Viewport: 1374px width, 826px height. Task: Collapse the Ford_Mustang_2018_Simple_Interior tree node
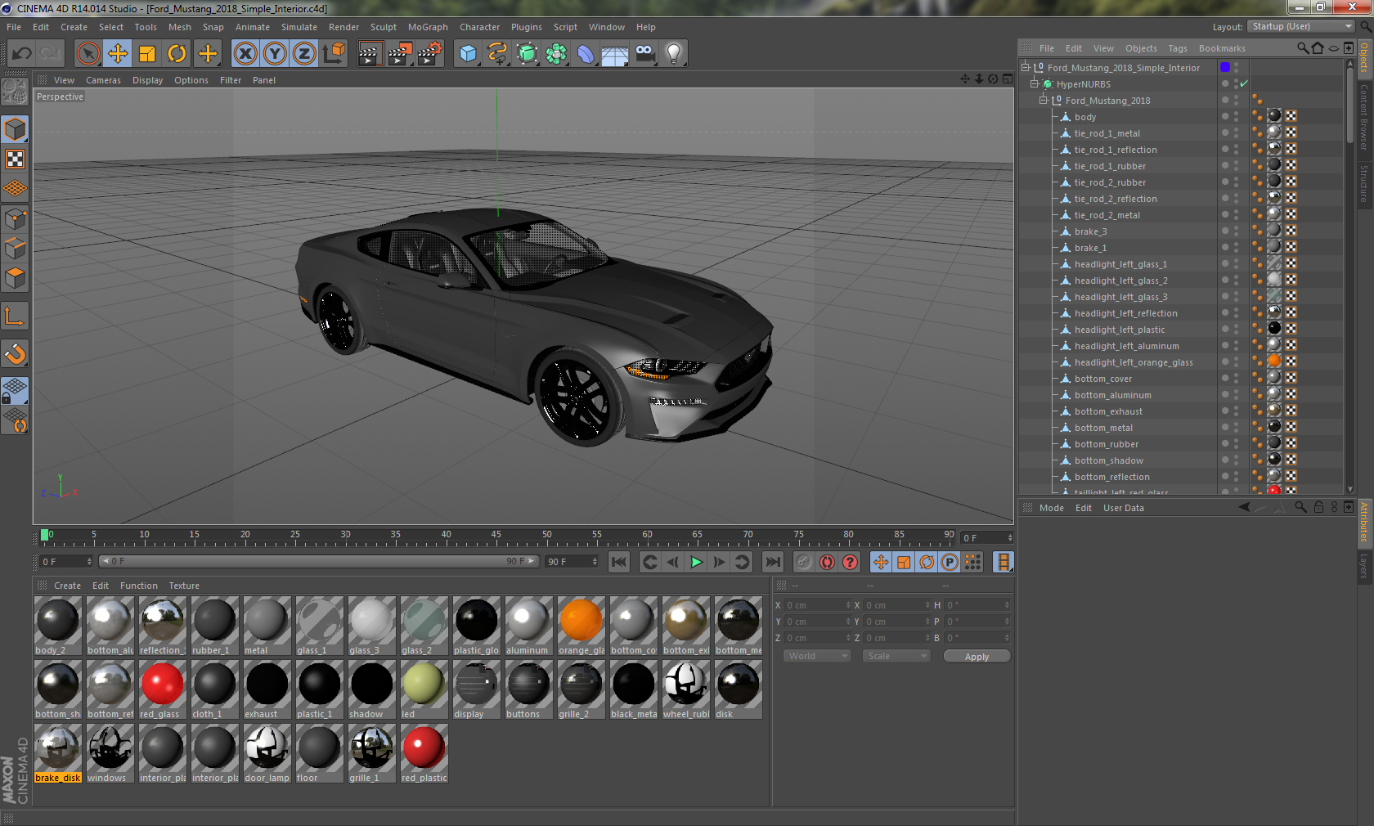[x=1026, y=68]
